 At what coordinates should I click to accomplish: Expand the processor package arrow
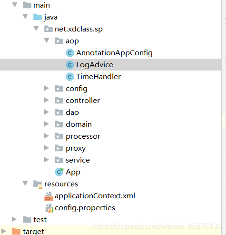46,136
